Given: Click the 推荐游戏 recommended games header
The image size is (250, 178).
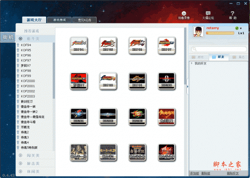Looking at the screenshot, I should (x=31, y=31).
